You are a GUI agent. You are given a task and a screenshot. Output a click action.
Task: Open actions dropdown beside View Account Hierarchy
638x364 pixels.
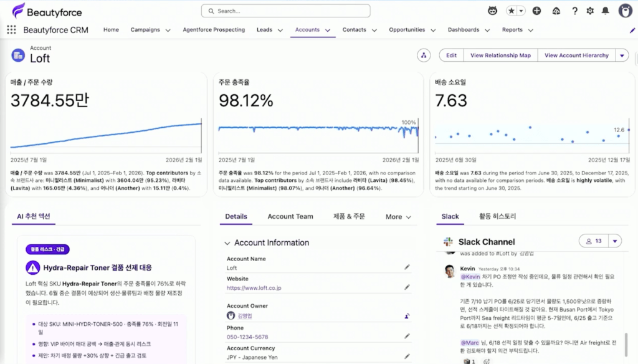point(622,55)
